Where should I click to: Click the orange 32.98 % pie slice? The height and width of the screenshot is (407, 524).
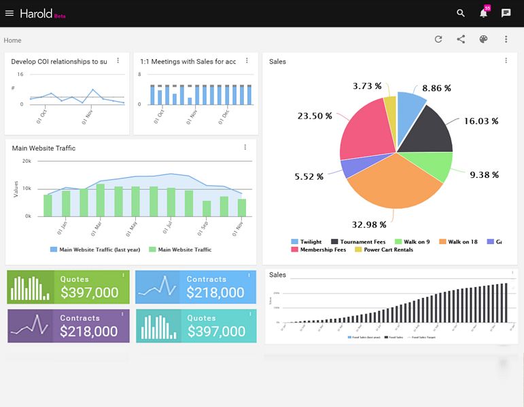pos(394,183)
